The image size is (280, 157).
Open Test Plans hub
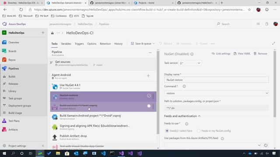click(14, 121)
